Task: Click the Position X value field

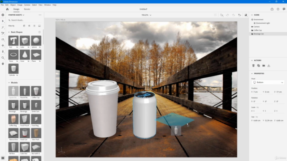Action: click(256, 92)
